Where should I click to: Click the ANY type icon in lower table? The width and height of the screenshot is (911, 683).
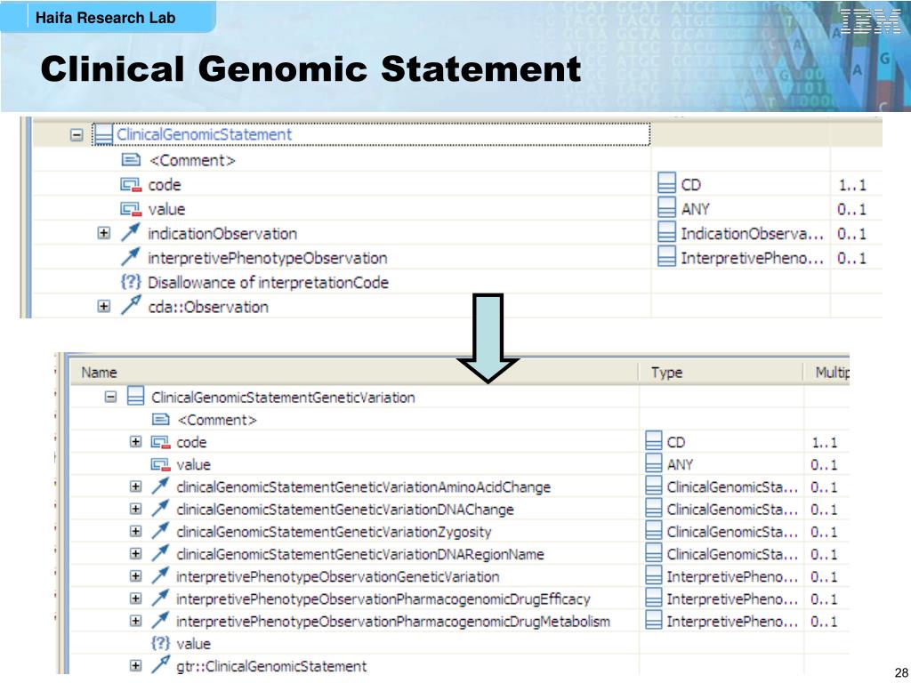[654, 464]
